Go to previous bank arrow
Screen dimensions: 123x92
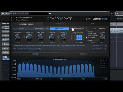[12, 18]
